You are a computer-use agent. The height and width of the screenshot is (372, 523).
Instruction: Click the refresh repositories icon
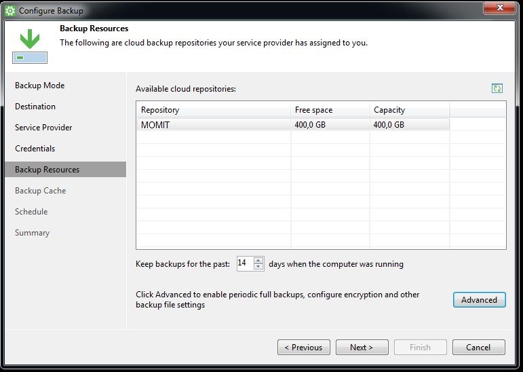497,89
